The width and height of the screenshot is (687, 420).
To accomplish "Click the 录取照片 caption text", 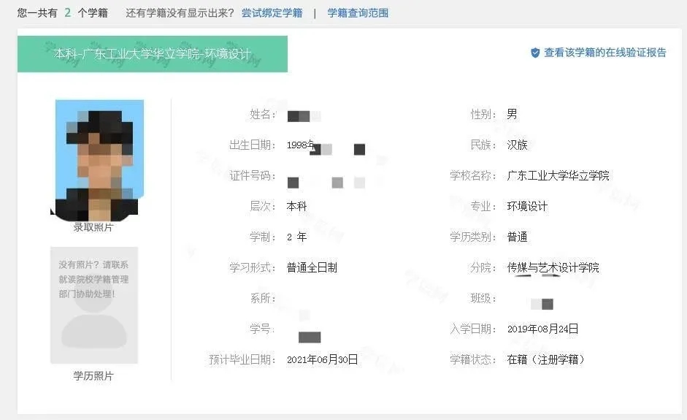I will coord(93,227).
